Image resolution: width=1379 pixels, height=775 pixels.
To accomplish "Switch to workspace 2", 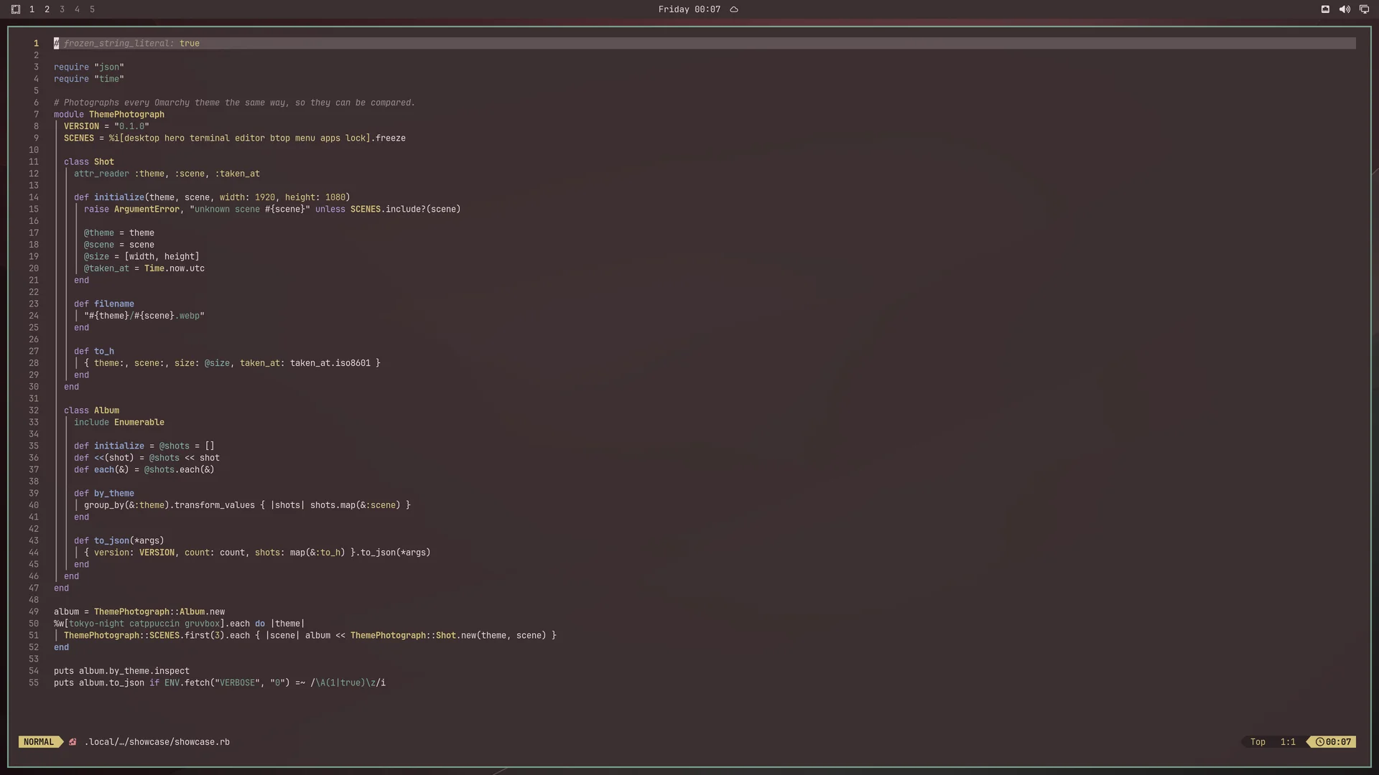I will pos(47,9).
